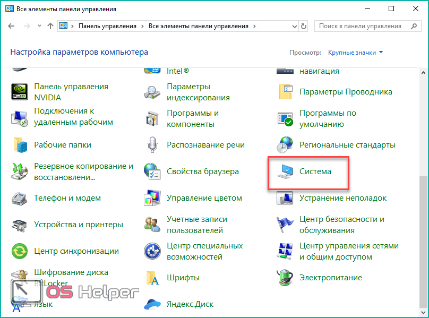Click the Backup and Restore icon

[x=20, y=171]
